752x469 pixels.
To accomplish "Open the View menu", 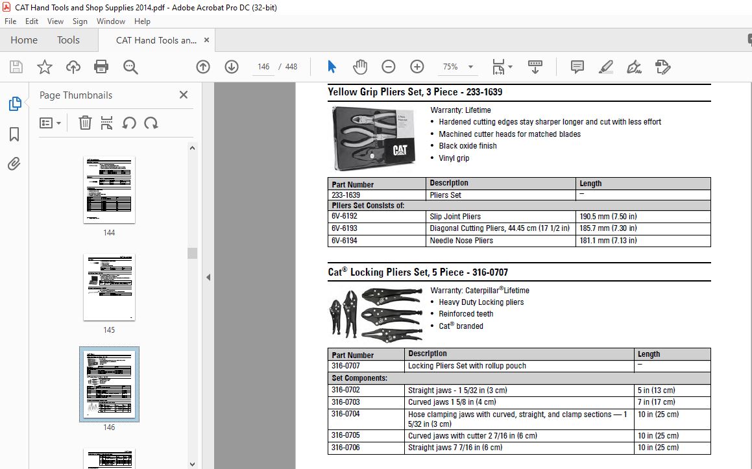I will click(55, 21).
